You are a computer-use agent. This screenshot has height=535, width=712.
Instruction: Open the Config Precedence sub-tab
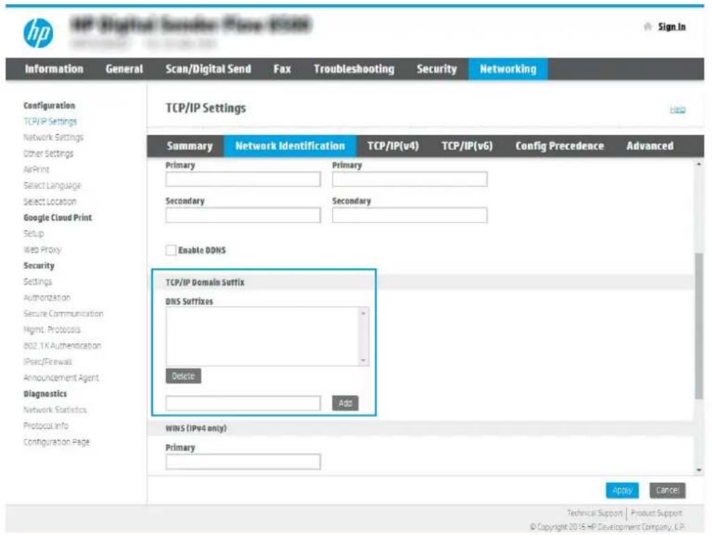pyautogui.click(x=560, y=146)
